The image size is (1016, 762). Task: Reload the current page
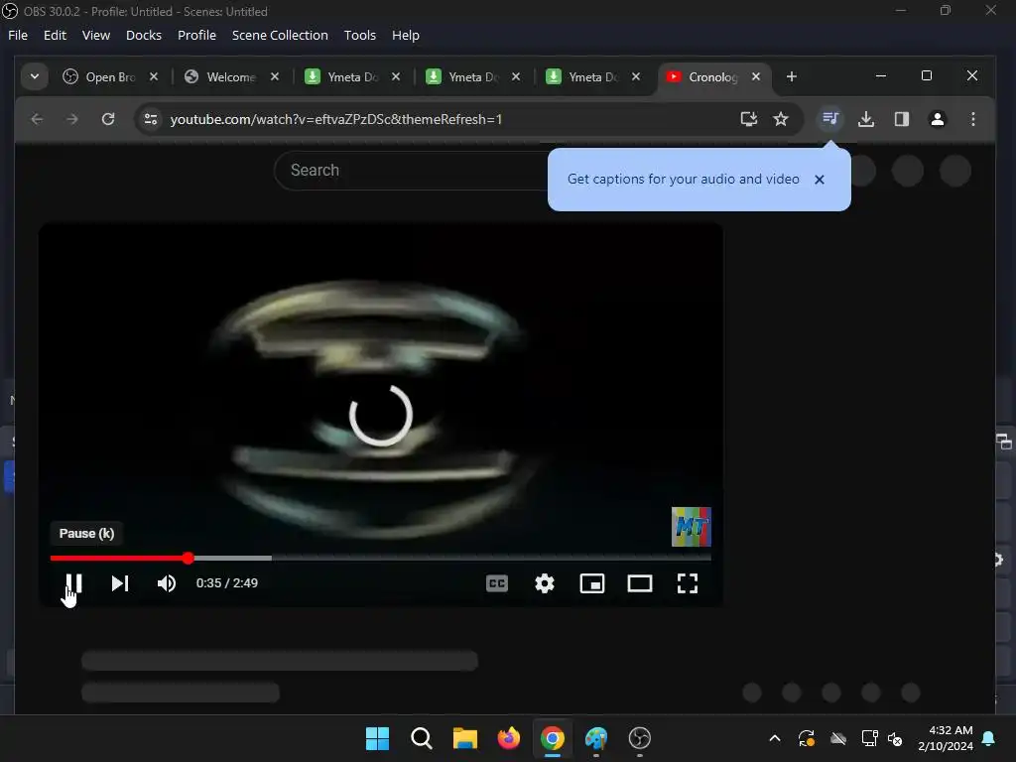(x=108, y=119)
